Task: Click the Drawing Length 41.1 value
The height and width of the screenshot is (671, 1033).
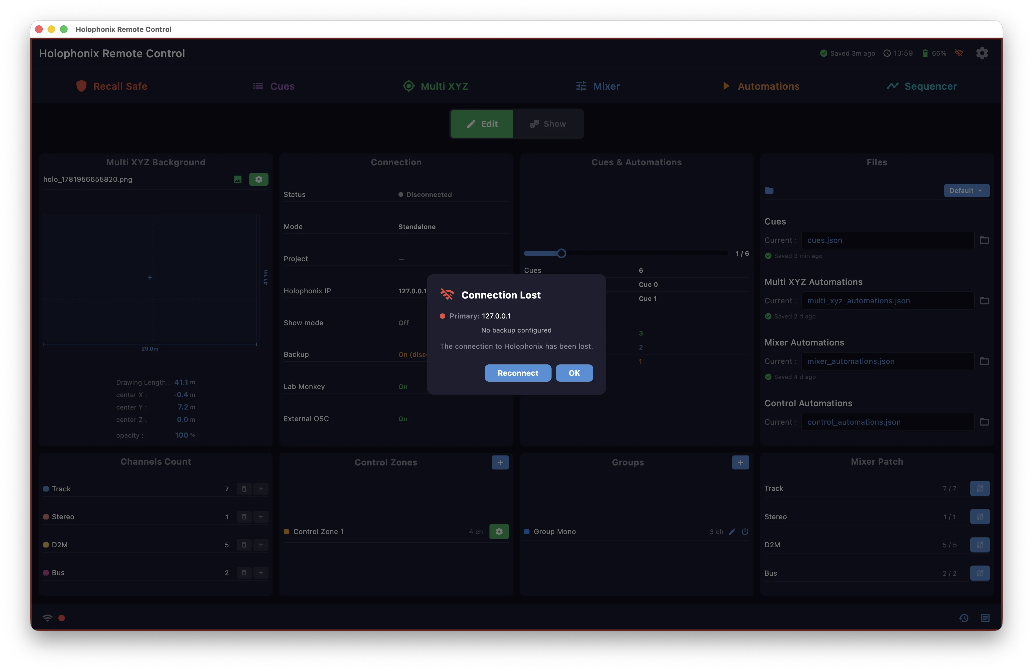Action: [181, 383]
